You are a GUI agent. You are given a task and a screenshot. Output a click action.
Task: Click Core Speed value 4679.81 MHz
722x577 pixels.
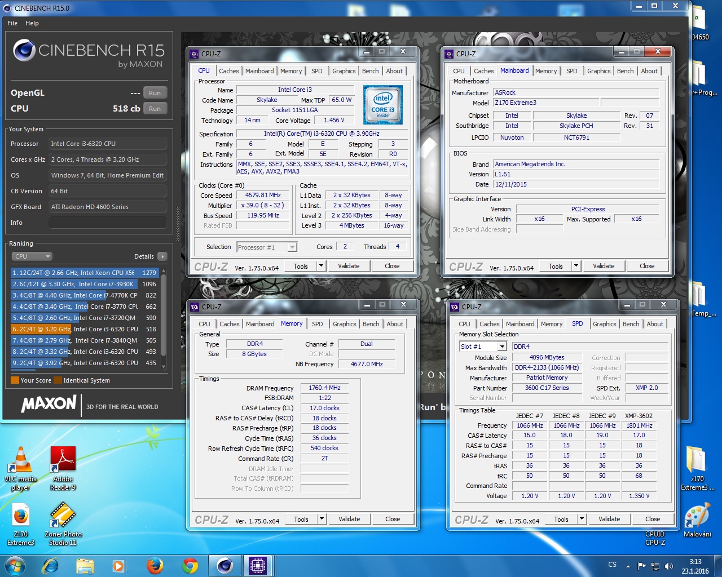click(263, 196)
